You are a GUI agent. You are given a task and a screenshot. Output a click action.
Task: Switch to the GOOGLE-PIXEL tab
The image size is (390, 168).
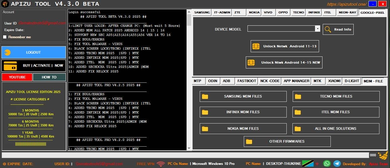pyautogui.click(x=372, y=12)
